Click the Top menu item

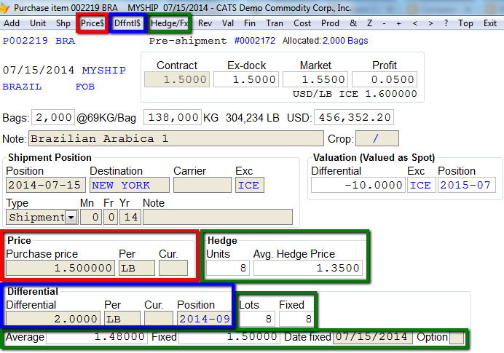465,23
